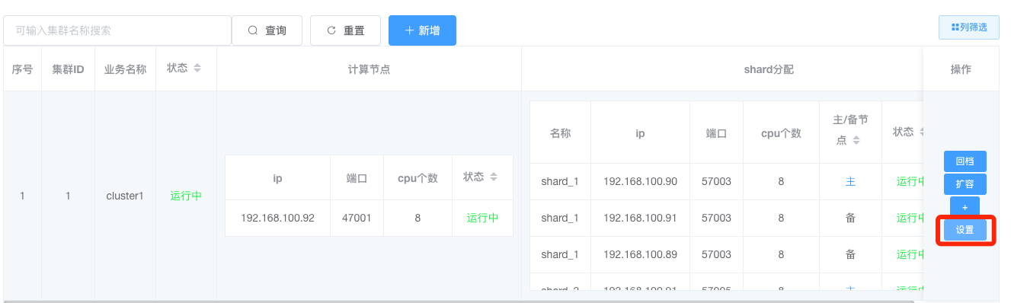Click the 集群ID column header

[68, 69]
